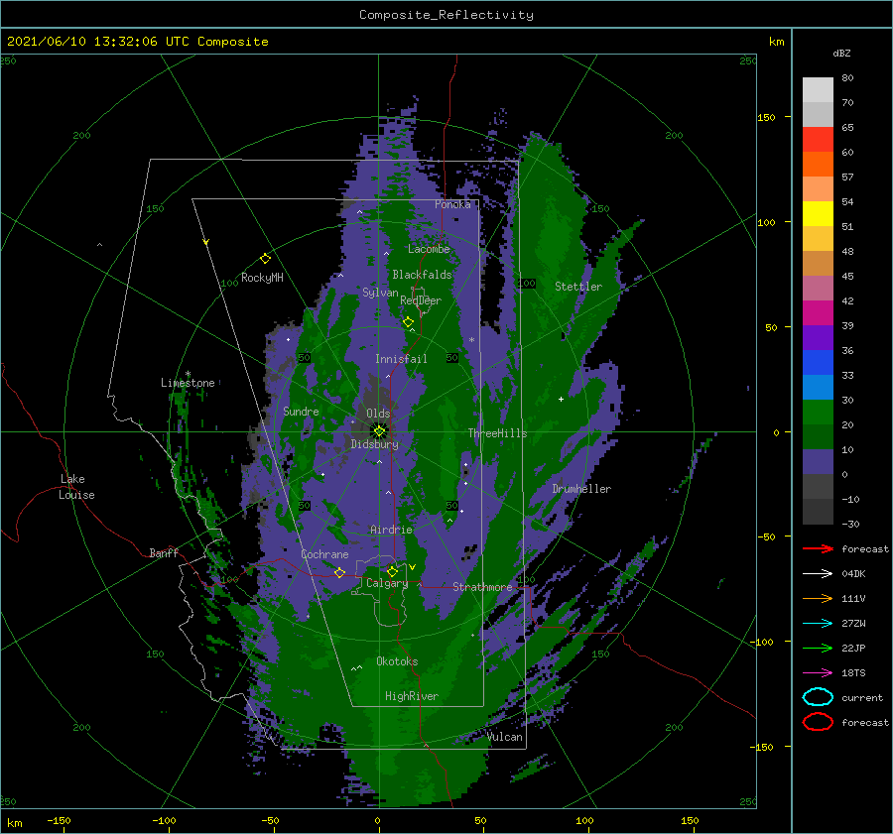This screenshot has width=893, height=834.
Task: Click the Sundre label
Action: tap(301, 411)
